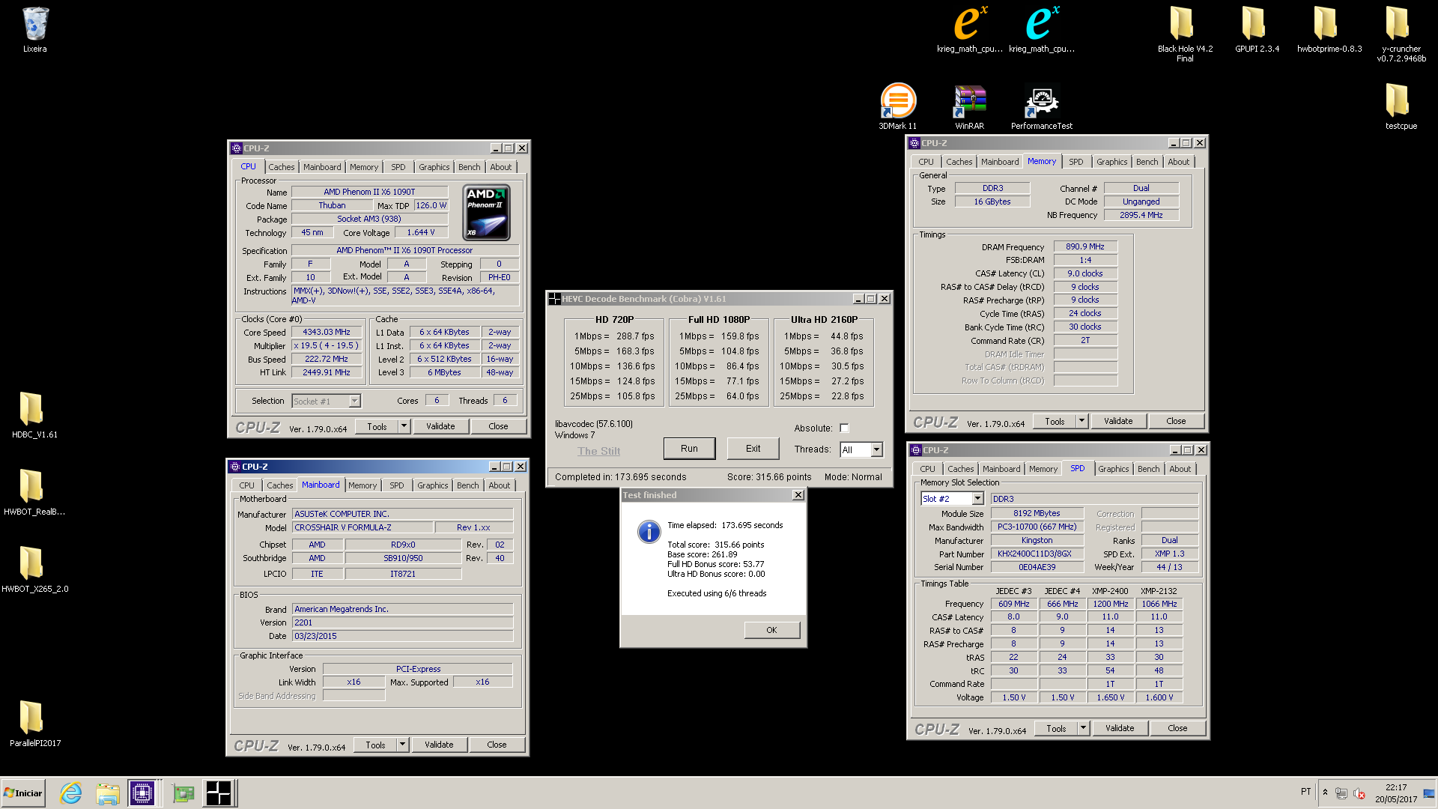Screen dimensions: 1438x809
Task: Expand Tools arrow in Mainboard window
Action: pos(402,745)
